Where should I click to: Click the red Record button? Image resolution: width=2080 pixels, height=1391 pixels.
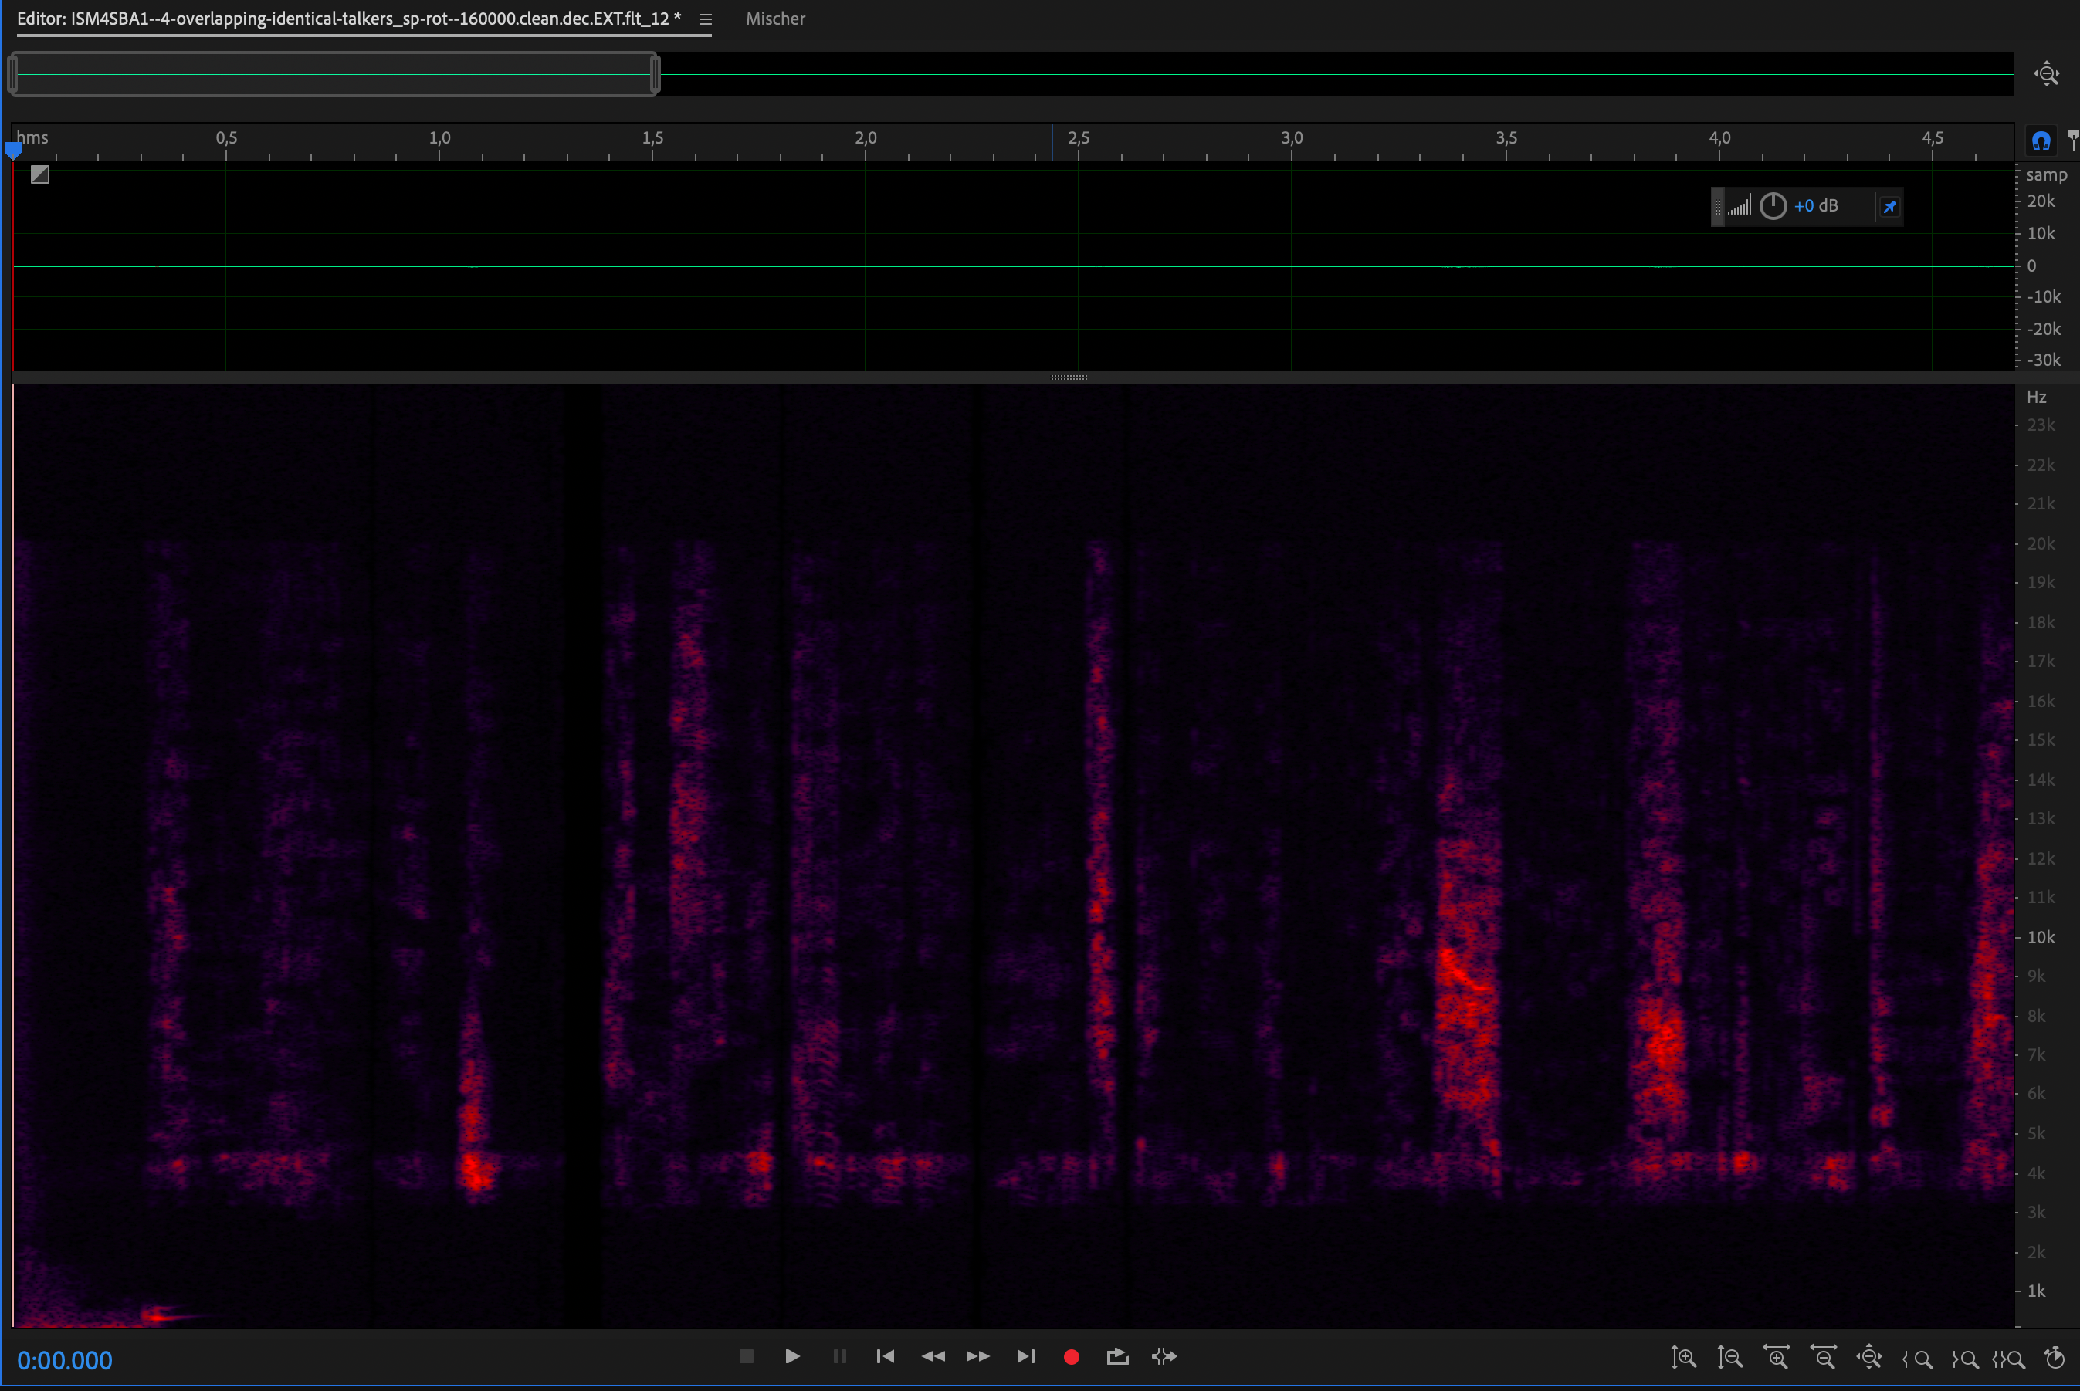coord(1071,1356)
